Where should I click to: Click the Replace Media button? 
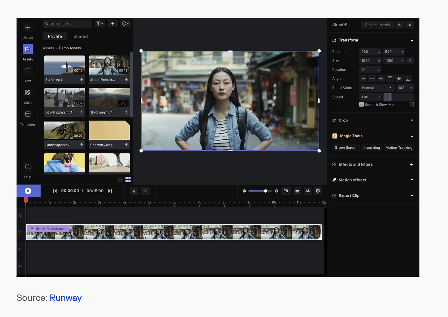tap(377, 25)
